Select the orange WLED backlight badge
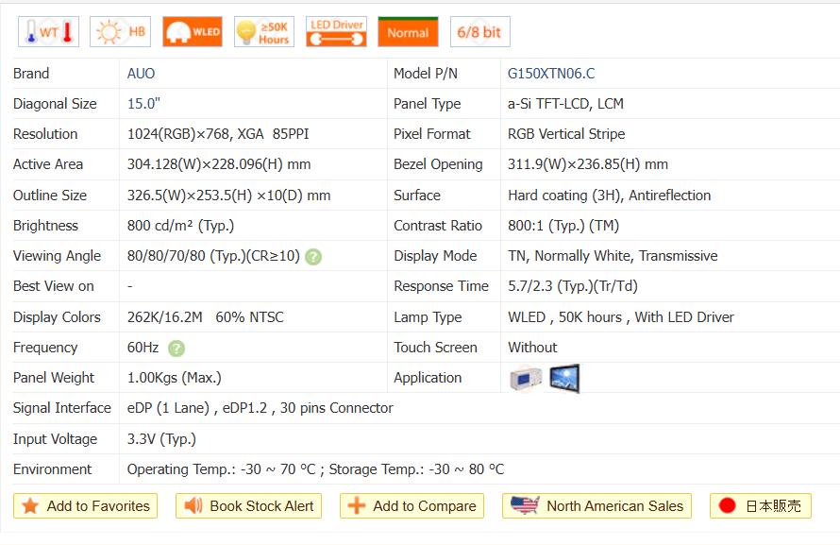840x545 pixels. tap(192, 32)
